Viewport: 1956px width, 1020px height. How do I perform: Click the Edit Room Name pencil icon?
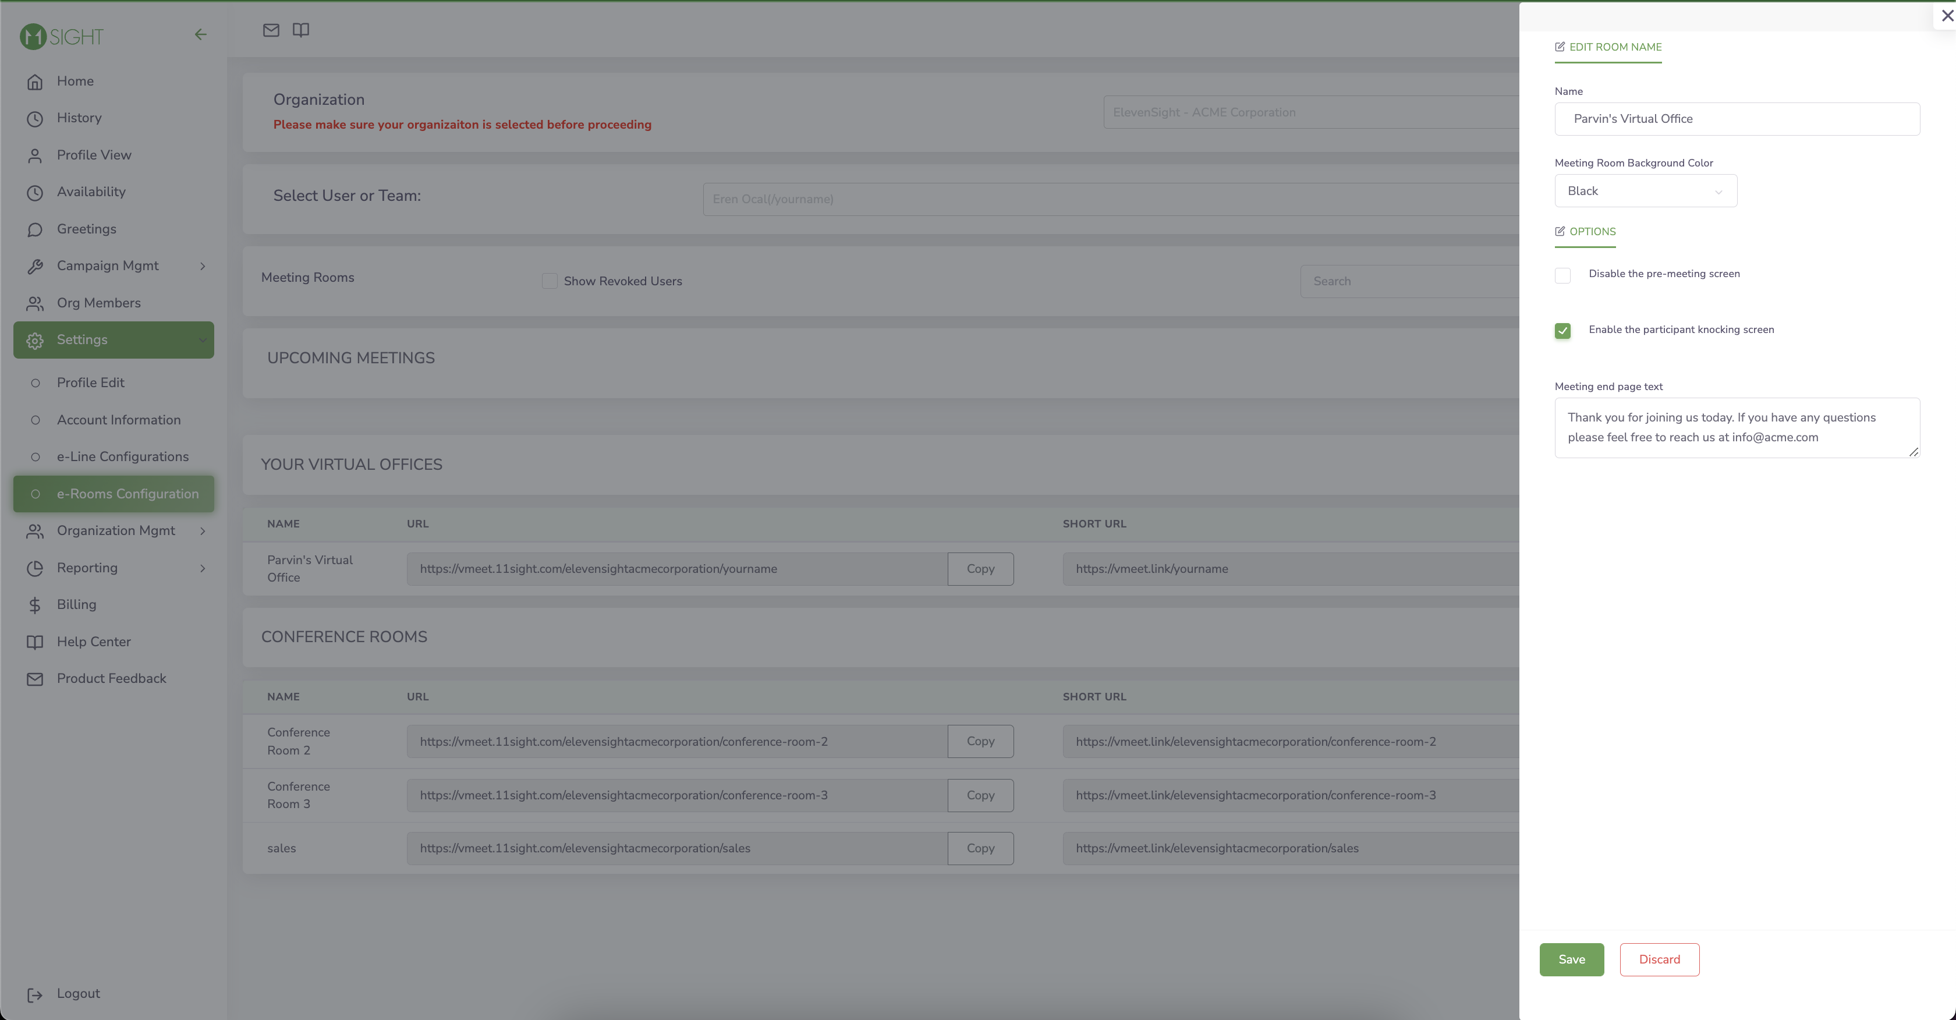click(x=1560, y=47)
